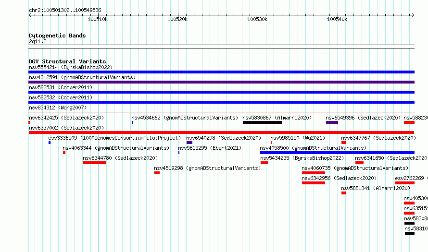Image resolution: width=428 pixels, height=252 pixels.
Task: Click the blue mark under nsv5615295
Action: [179, 153]
